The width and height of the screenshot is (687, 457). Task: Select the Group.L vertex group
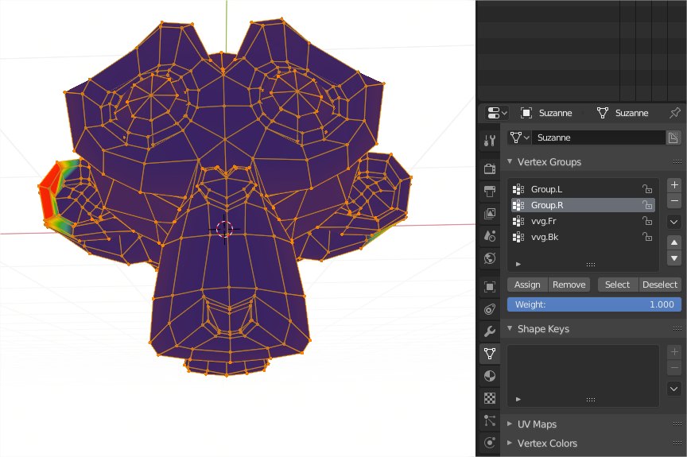click(583, 189)
